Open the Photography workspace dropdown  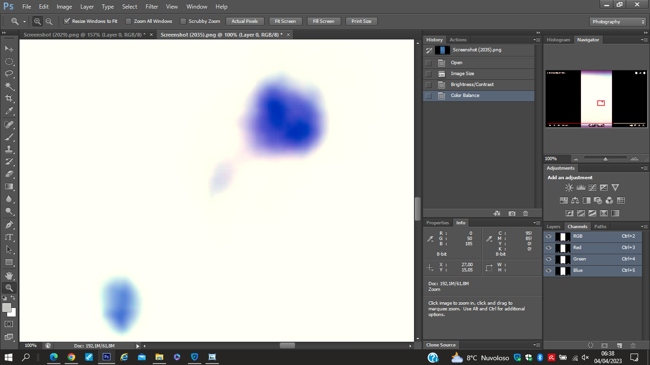[x=618, y=22]
